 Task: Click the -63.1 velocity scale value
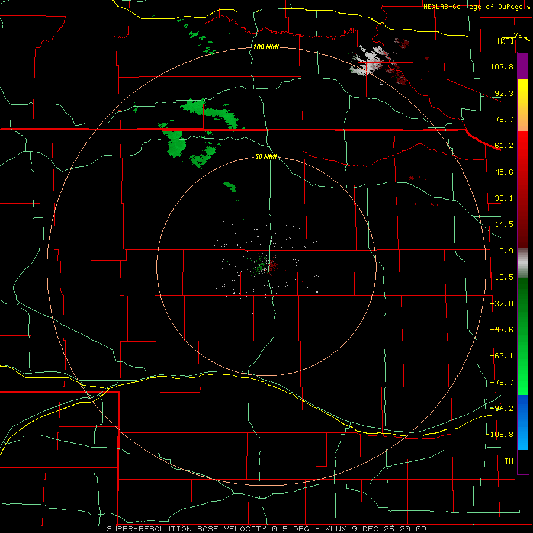click(502, 356)
